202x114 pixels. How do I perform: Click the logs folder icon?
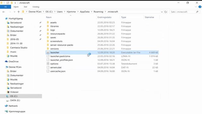point(48,30)
